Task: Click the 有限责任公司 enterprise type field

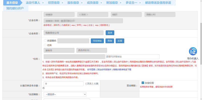Action: [x=73, y=33]
